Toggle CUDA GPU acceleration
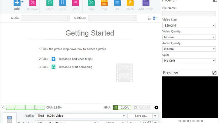Screen dimensions: 219x123 pyautogui.click(x=122, y=107)
